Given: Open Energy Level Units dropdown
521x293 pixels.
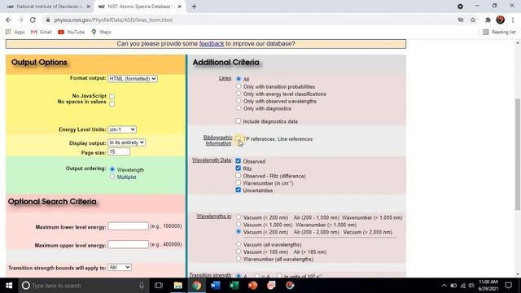Looking at the screenshot, I should (122, 129).
